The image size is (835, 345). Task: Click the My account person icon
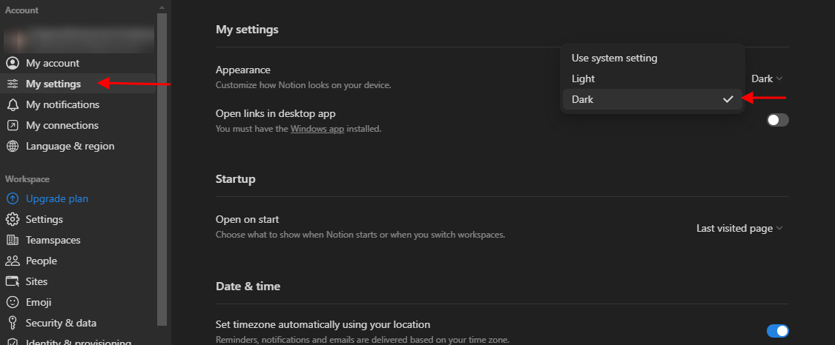(x=13, y=63)
